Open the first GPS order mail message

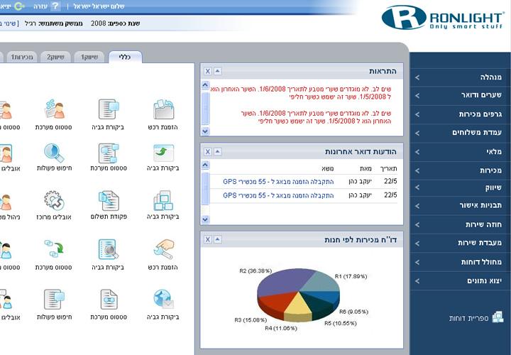point(278,181)
